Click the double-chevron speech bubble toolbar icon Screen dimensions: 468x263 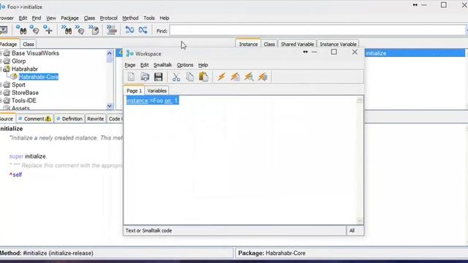(x=80, y=30)
